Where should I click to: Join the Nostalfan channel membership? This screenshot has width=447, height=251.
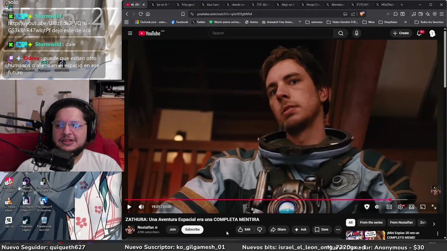pos(173,229)
